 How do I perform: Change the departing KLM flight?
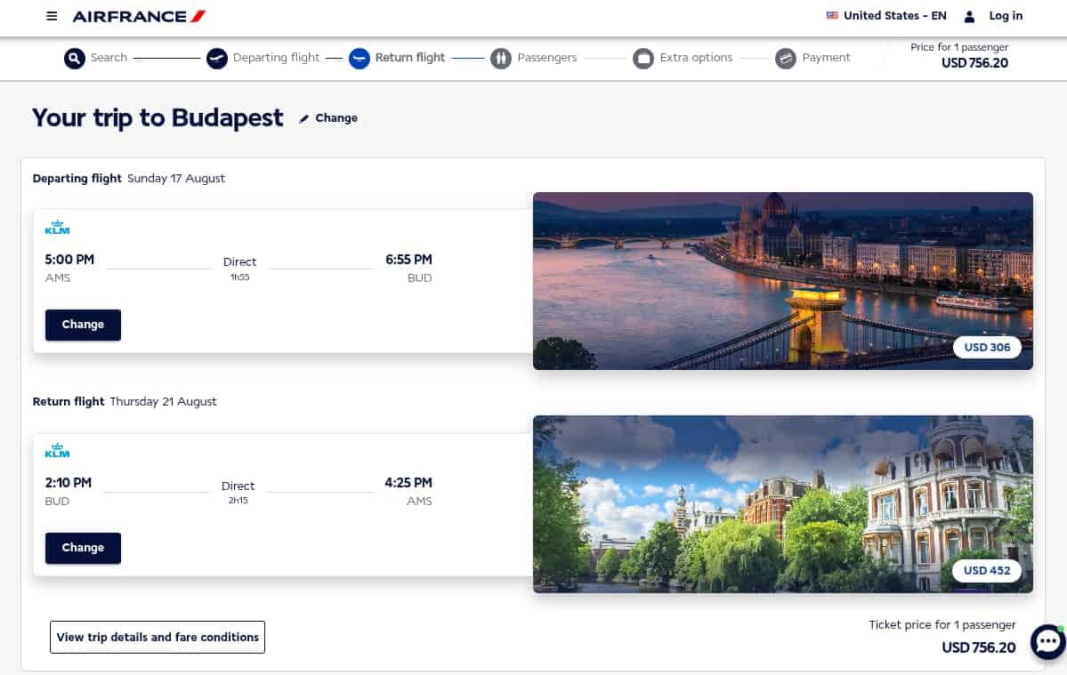click(x=82, y=325)
